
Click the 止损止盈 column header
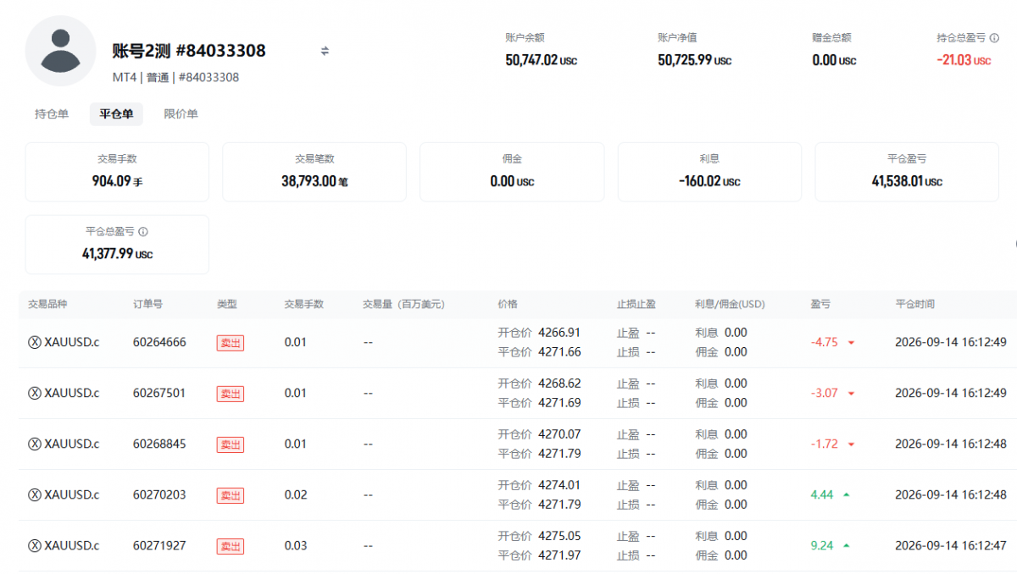coord(636,304)
